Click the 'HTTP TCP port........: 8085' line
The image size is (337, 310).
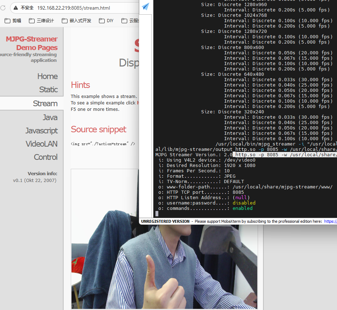click(201, 192)
